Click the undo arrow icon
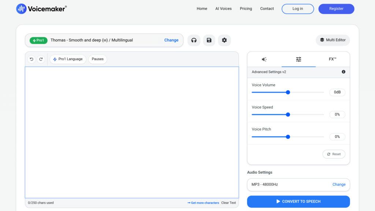The image size is (375, 211). click(x=31, y=59)
